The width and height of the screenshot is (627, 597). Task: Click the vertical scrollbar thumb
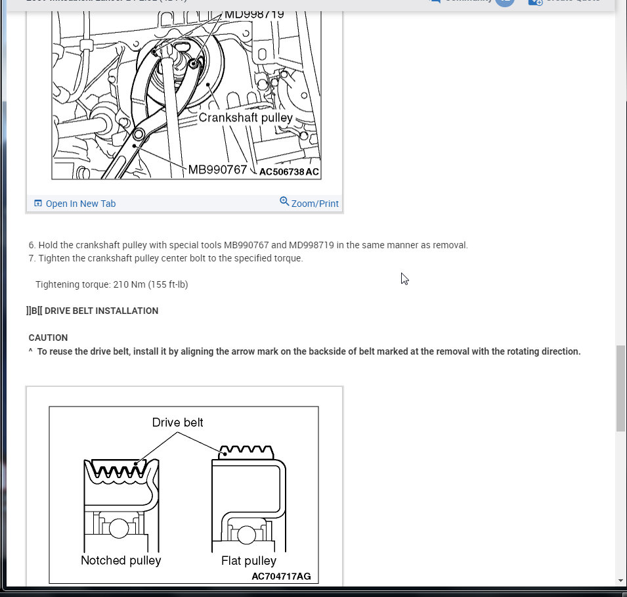point(621,388)
